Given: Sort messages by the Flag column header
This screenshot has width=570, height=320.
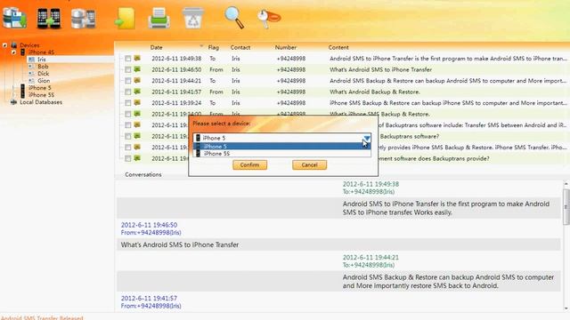Looking at the screenshot, I should point(214,47).
